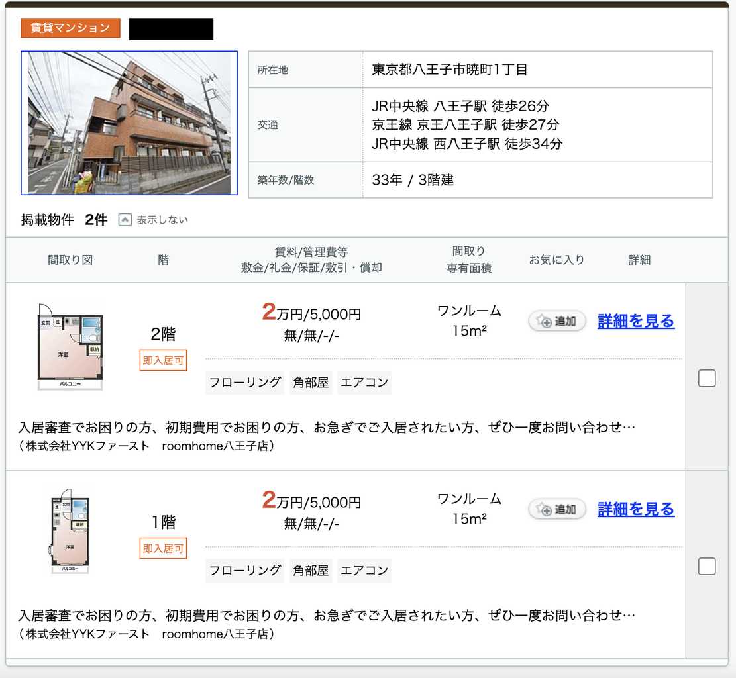
Task: Select the エアコン tag in the 1階 row
Action: click(364, 571)
